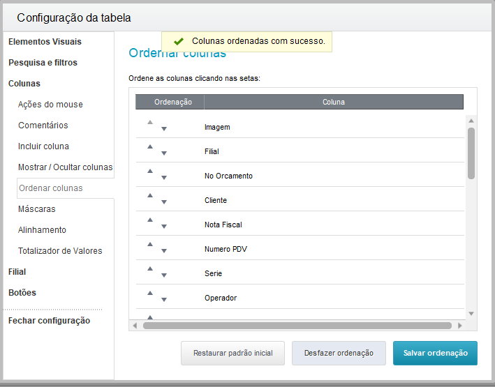Image resolution: width=495 pixels, height=387 pixels.
Task: Click the Coluna column header
Action: tap(334, 102)
